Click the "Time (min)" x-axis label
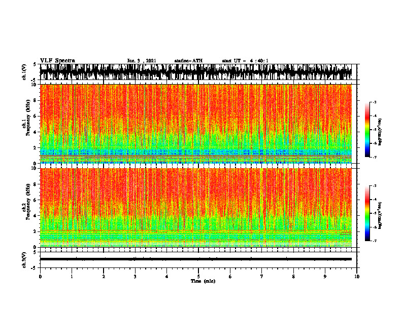Viewport: 402px width, 310px height. [203, 281]
